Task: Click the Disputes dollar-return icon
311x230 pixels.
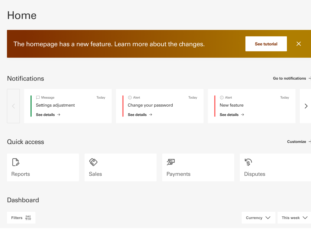Action: tap(248, 162)
